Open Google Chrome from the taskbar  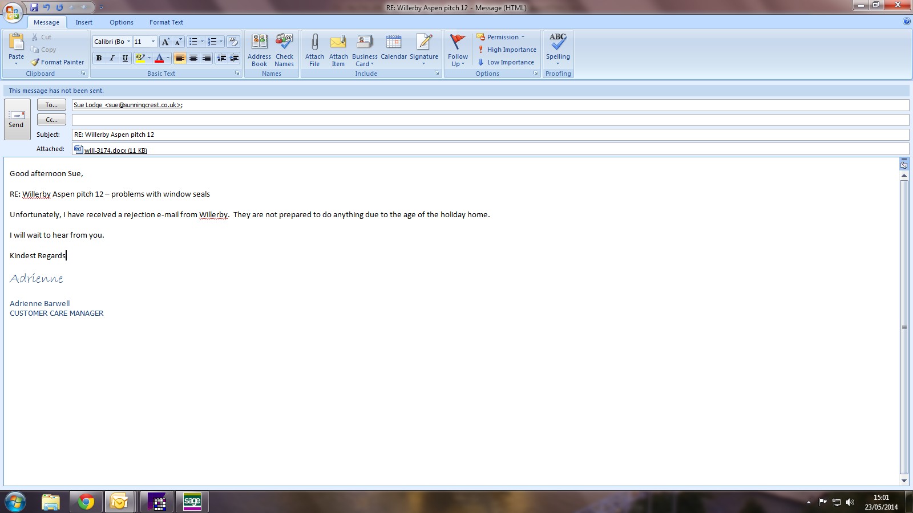click(x=86, y=502)
